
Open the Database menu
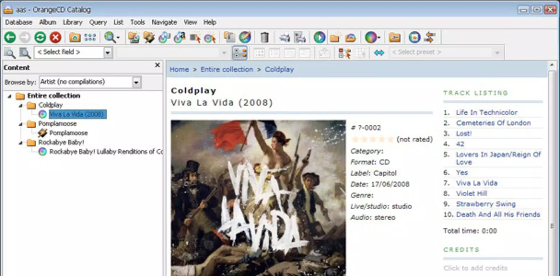pyautogui.click(x=19, y=22)
